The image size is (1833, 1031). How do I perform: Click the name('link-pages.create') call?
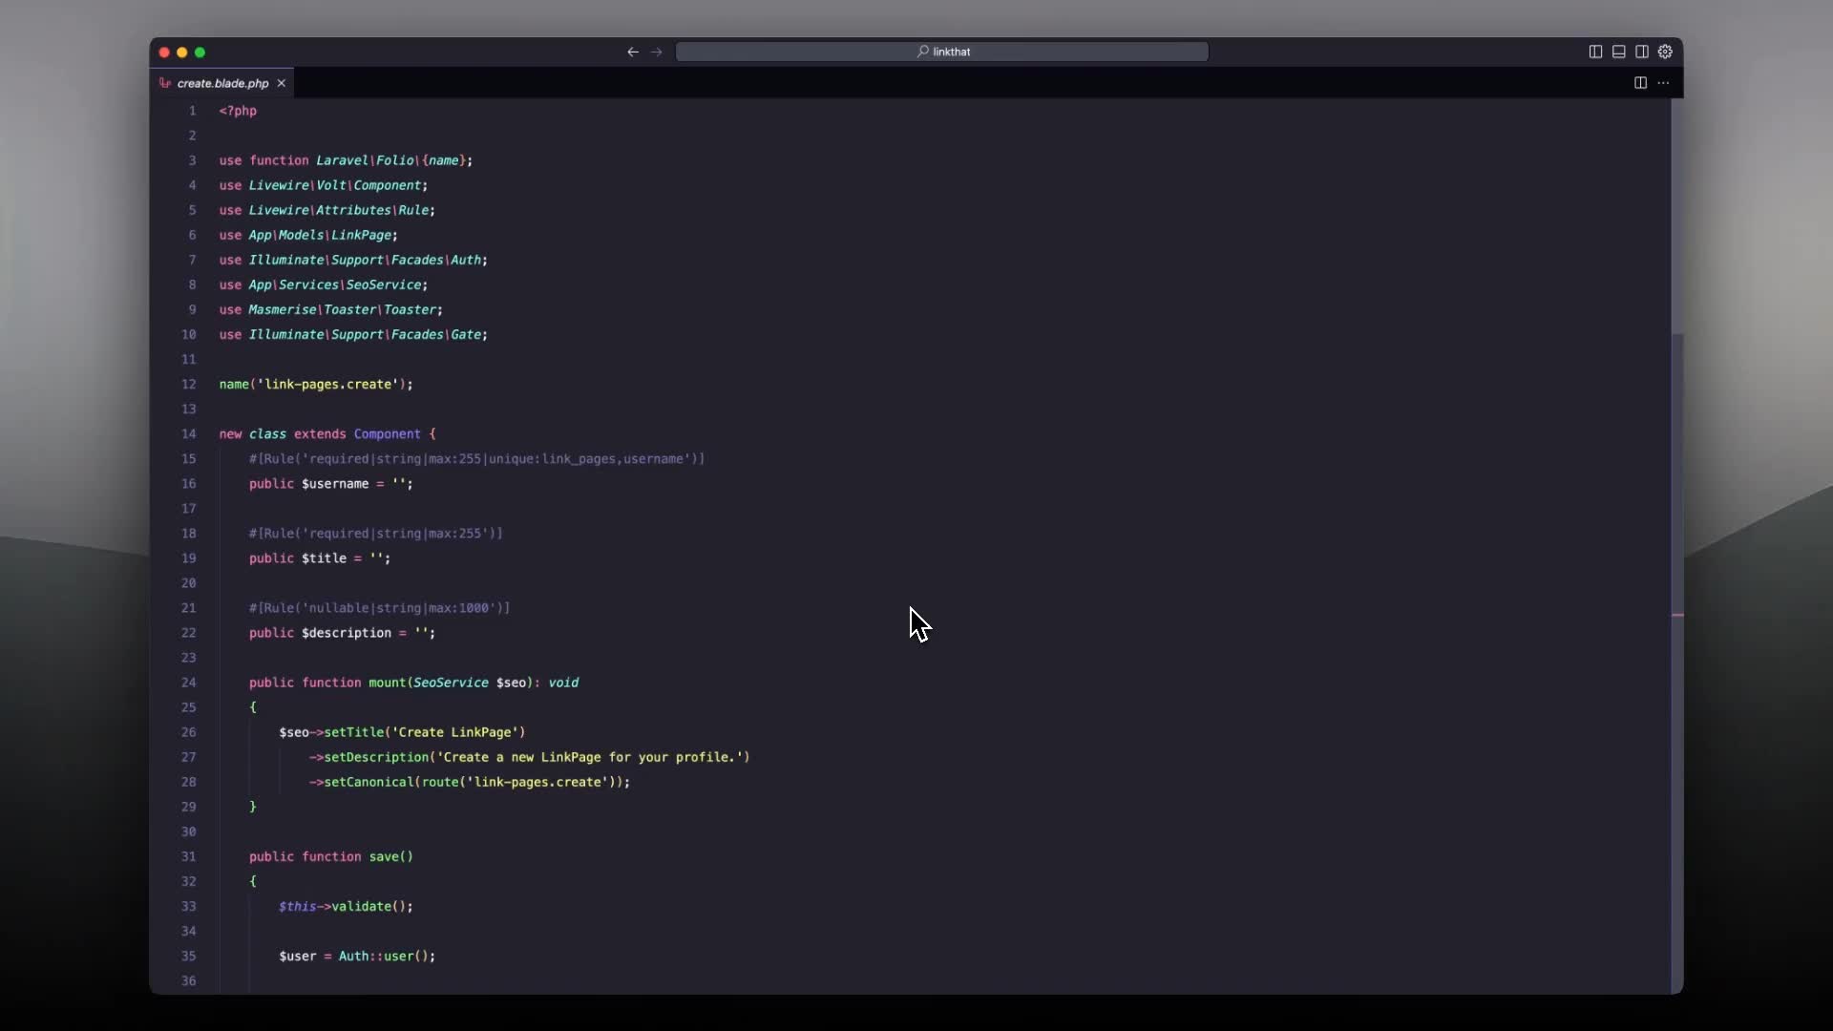pyautogui.click(x=316, y=384)
